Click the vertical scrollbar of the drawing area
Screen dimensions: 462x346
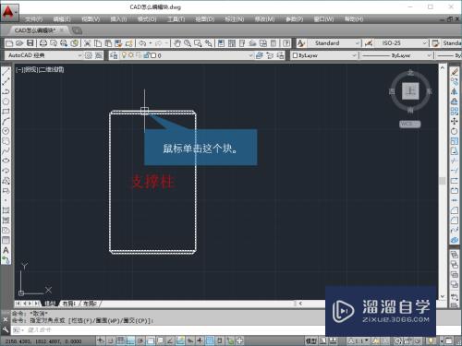tap(443, 182)
